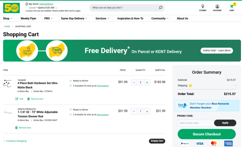Screen dimensions: 242x147
Task: Open Inspiration & How-To
Action: coord(130,18)
